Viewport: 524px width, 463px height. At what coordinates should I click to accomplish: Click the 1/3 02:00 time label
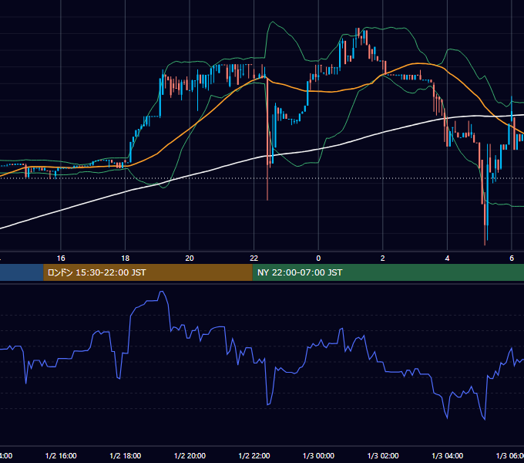(x=383, y=455)
